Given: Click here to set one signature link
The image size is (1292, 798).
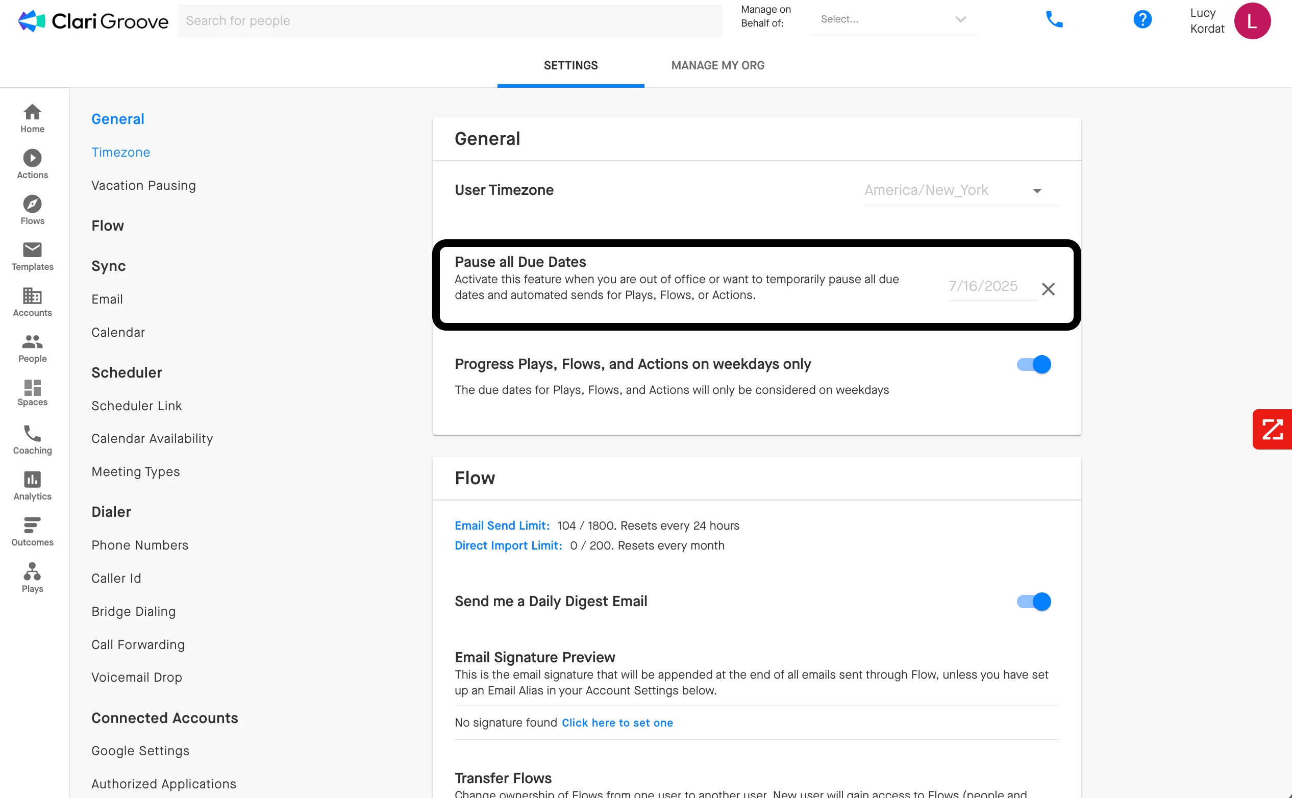Looking at the screenshot, I should (x=616, y=722).
